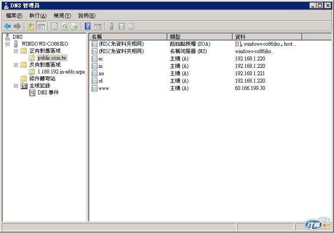Click the record icon beside 'ac'
This screenshot has height=233, width=334.
(94, 59)
